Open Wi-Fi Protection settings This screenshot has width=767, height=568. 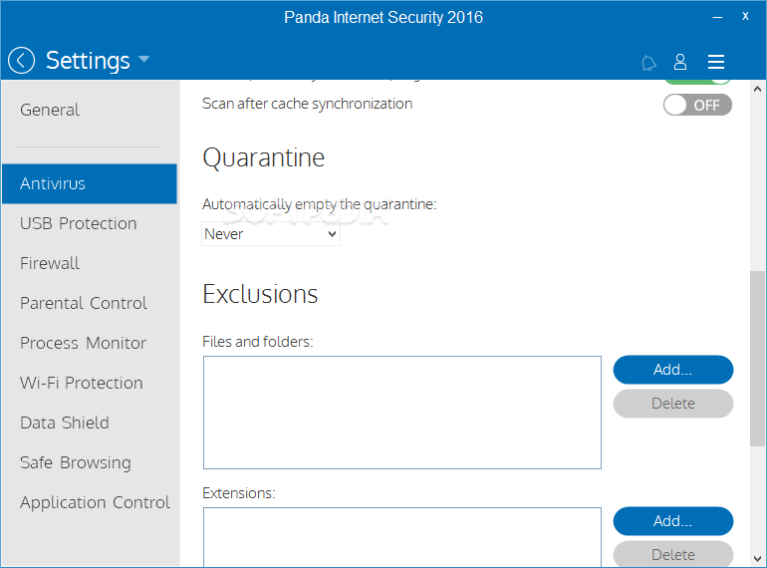click(82, 383)
